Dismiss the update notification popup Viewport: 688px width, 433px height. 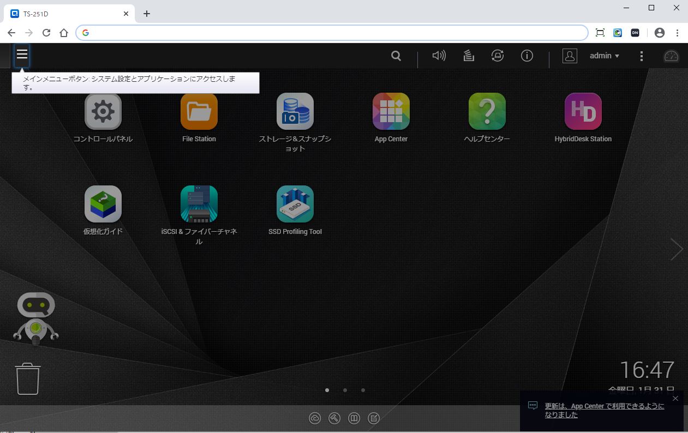(x=675, y=399)
